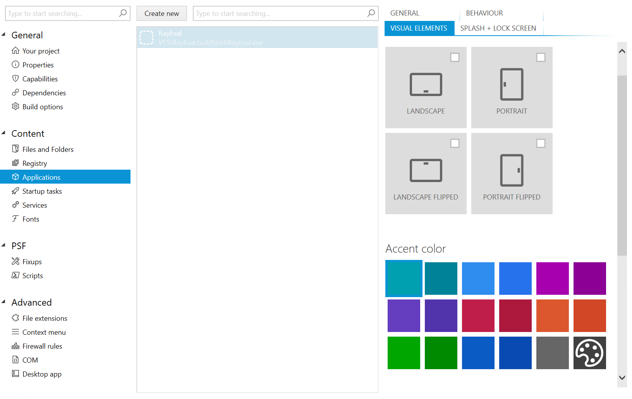The width and height of the screenshot is (632, 399).
Task: Collapse the Advanced section
Action: 4,301
